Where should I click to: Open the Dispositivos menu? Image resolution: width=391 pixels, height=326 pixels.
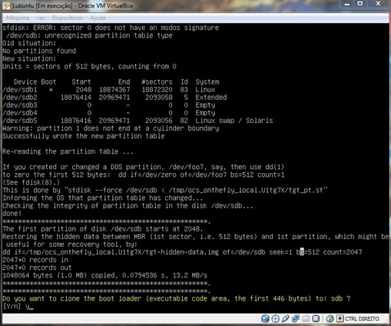[67, 18]
